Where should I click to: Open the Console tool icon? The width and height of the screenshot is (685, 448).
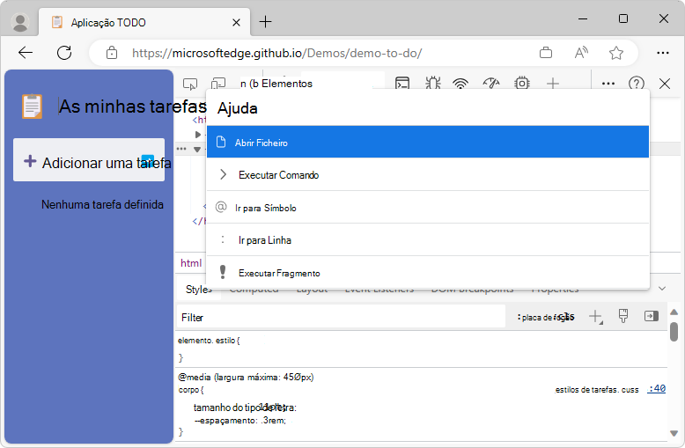tap(402, 84)
